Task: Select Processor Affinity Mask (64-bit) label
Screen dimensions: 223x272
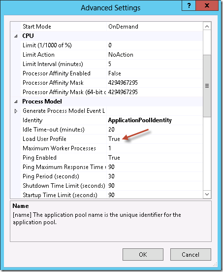Action: tap(64, 92)
